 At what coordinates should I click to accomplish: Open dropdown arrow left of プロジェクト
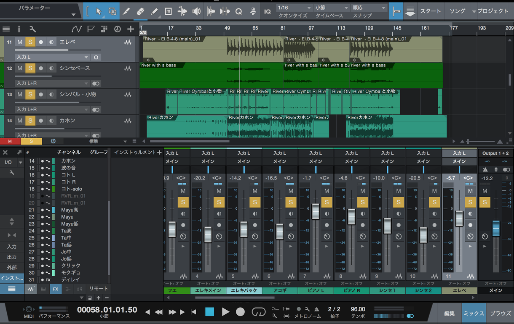[x=474, y=11]
